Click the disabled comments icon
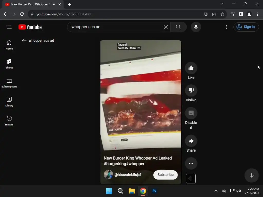 (191, 113)
